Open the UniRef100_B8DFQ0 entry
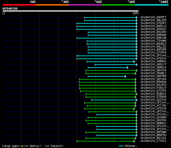171x148 pixels. click(x=153, y=135)
